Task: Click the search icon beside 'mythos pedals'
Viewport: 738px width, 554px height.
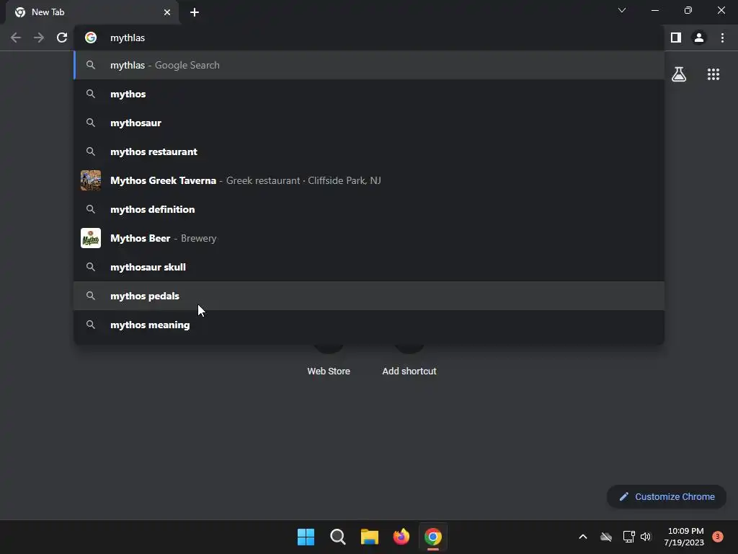Action: (91, 296)
